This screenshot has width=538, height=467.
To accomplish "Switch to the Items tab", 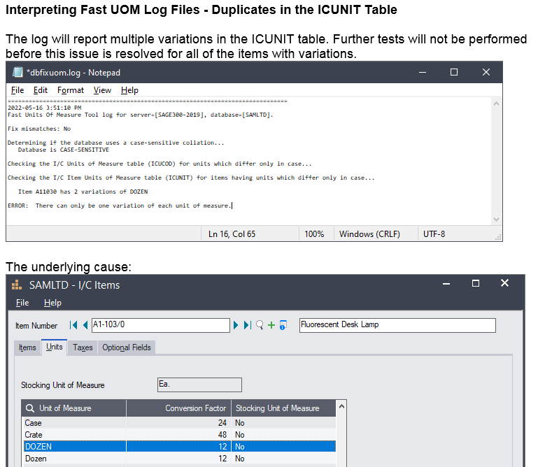I will (27, 347).
